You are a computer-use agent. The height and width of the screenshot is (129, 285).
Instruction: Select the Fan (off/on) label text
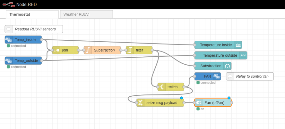214,103
